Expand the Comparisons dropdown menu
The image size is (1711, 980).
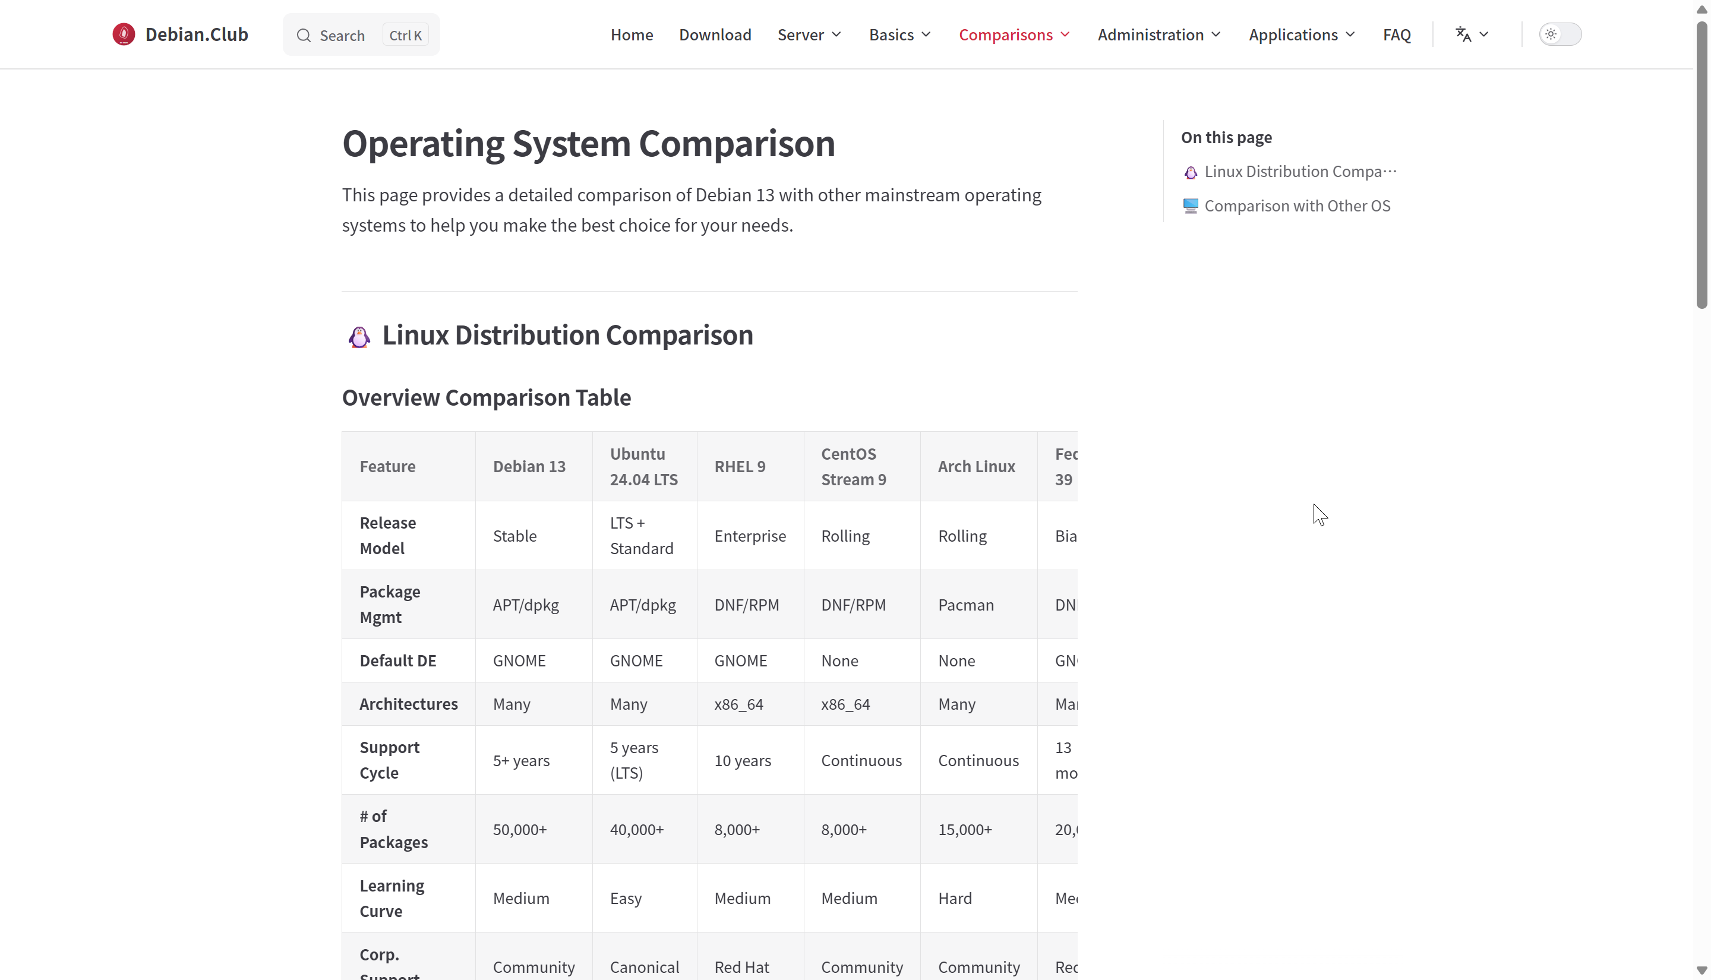(x=1014, y=34)
